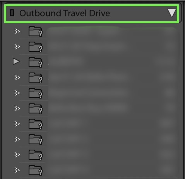
Task: Select the eighth missing folder icon in the list
Action: [x=36, y=140]
